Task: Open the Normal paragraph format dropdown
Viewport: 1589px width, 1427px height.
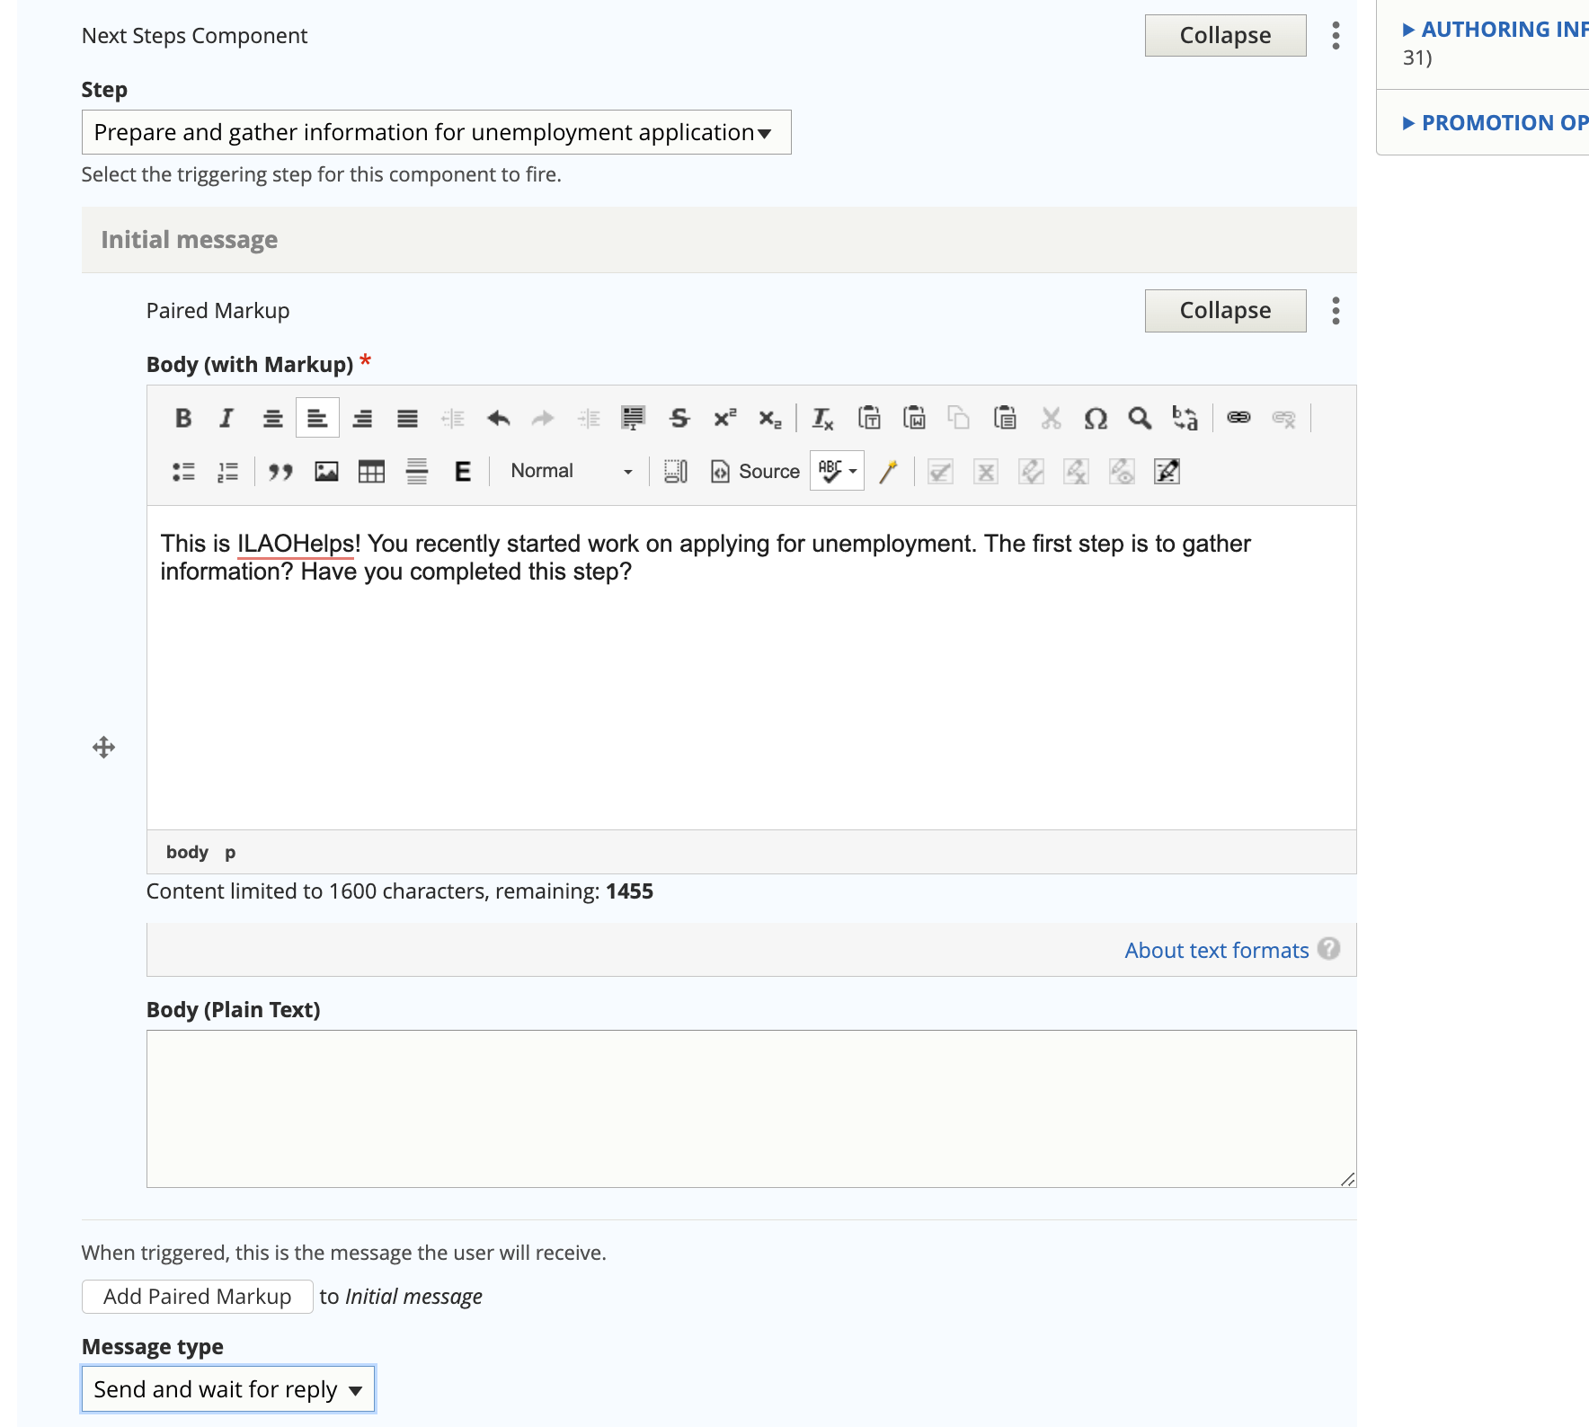Action: 571,471
